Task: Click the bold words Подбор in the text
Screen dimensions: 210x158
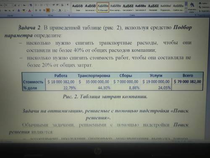Action: (x=182, y=27)
